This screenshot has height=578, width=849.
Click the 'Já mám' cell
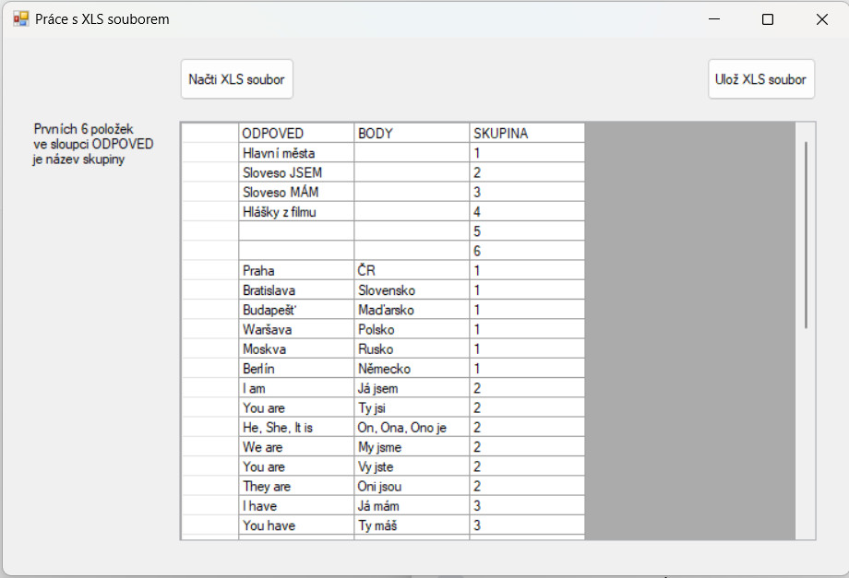coord(412,505)
